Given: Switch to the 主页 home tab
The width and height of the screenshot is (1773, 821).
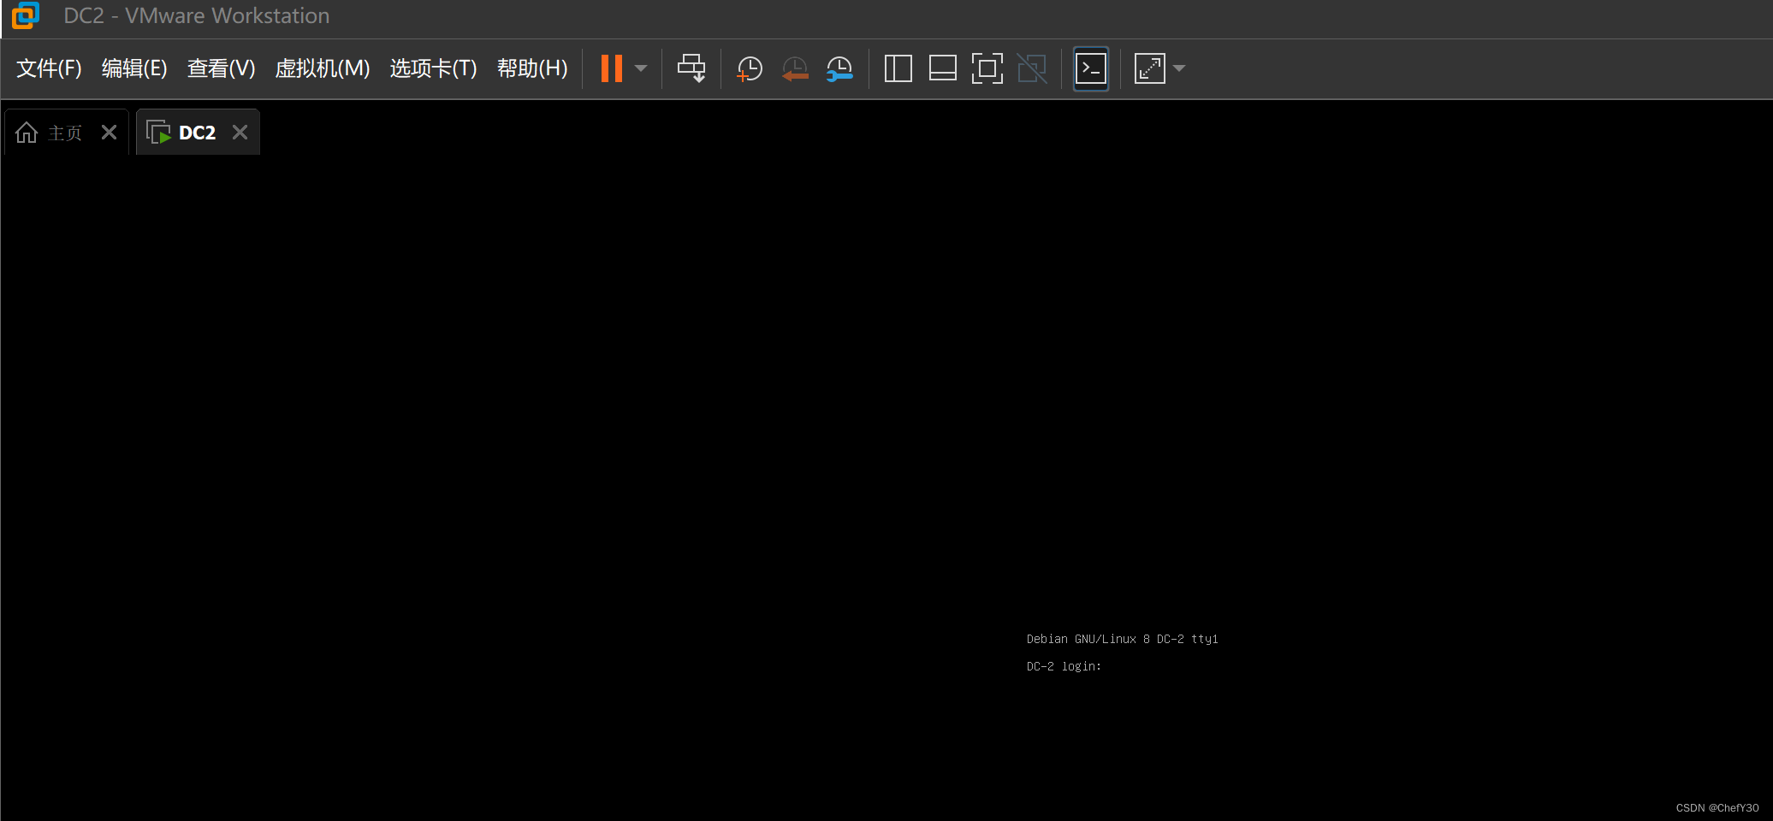Looking at the screenshot, I should tap(65, 133).
